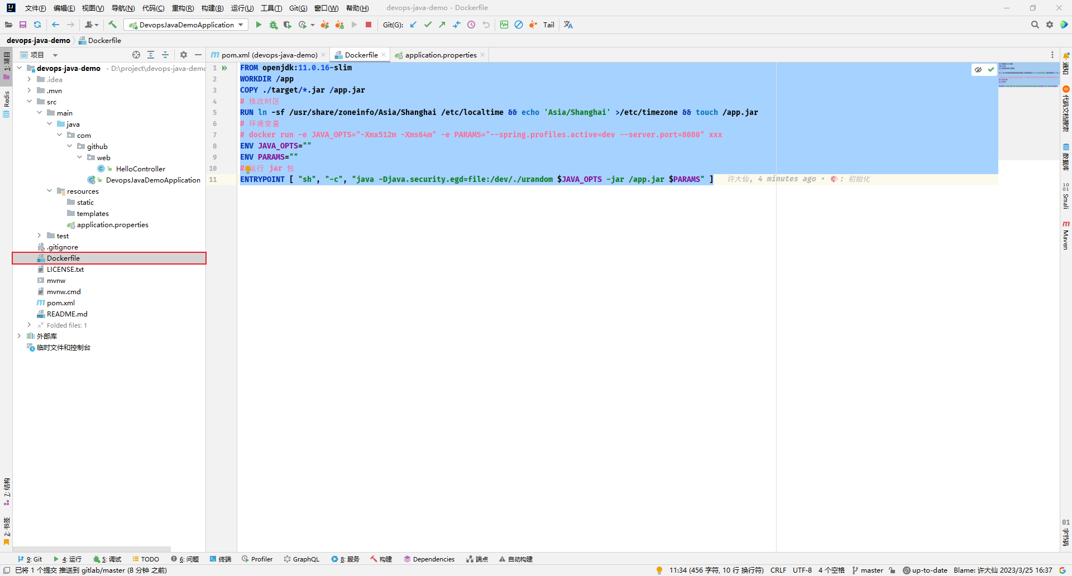
Task: Open the Git menu
Action: coord(298,8)
